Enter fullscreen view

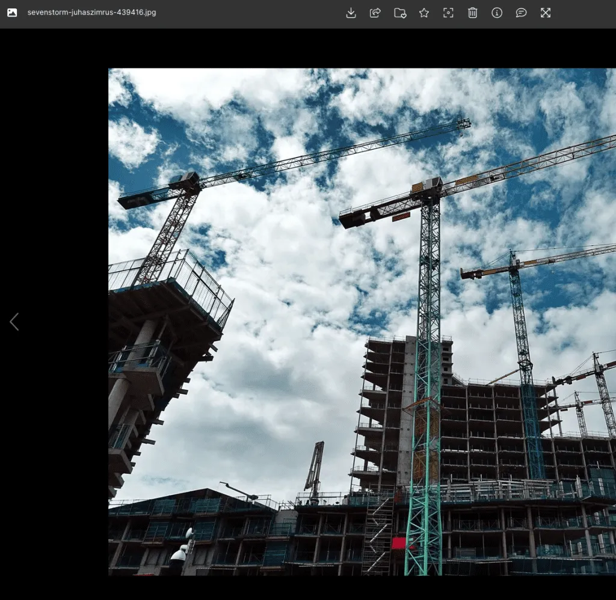[545, 13]
